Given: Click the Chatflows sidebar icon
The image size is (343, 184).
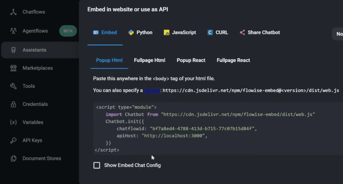Looking at the screenshot, I should point(13,12).
